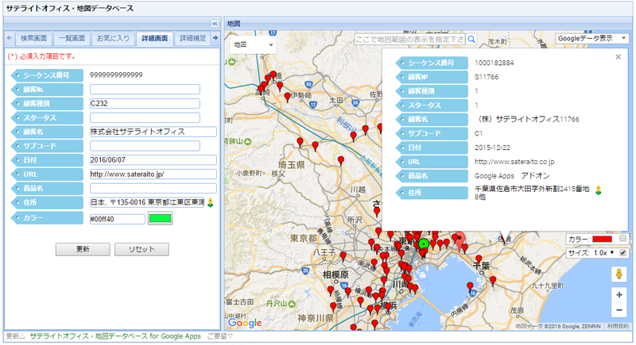Click the red pin near 千葉 label
Screen dimensions: 636x345
479,259
